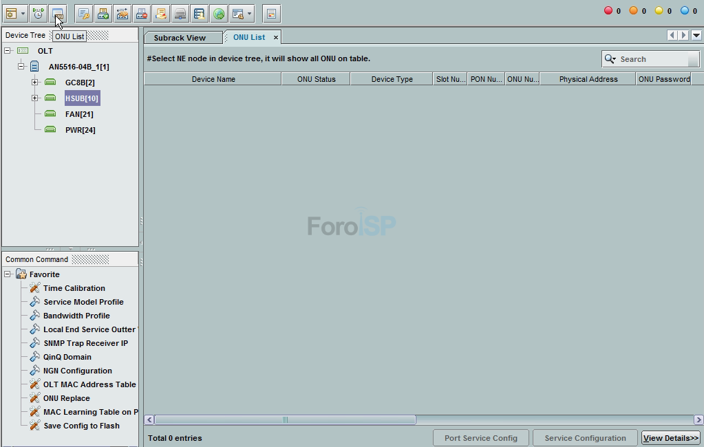Collapse the Favorite command folder
704x447 pixels.
8,274
